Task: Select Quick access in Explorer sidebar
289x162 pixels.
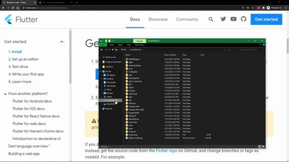Action: click(111, 57)
